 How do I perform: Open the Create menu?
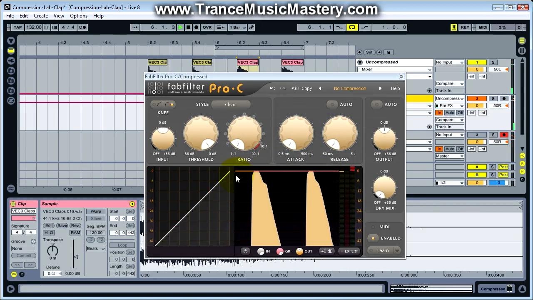point(41,16)
